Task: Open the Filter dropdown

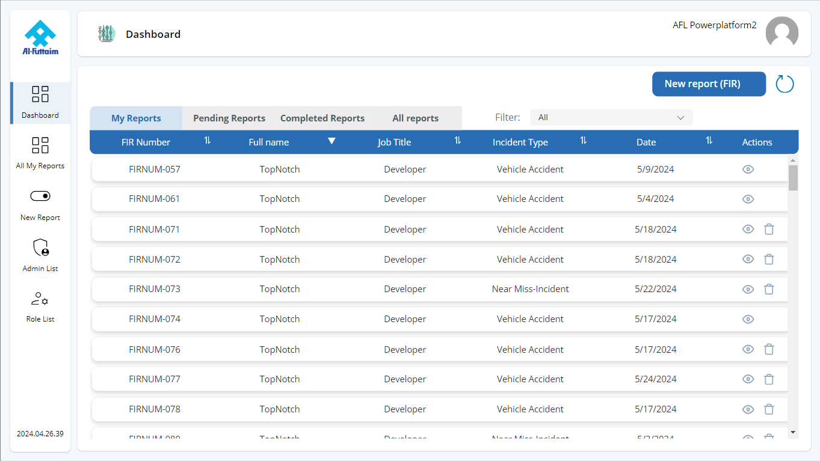Action: coord(611,118)
